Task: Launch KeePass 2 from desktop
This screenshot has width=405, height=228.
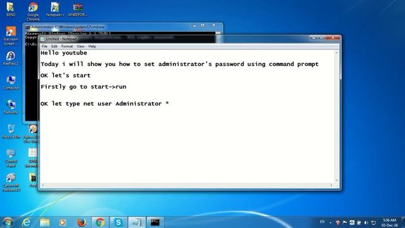Action: coord(11,58)
